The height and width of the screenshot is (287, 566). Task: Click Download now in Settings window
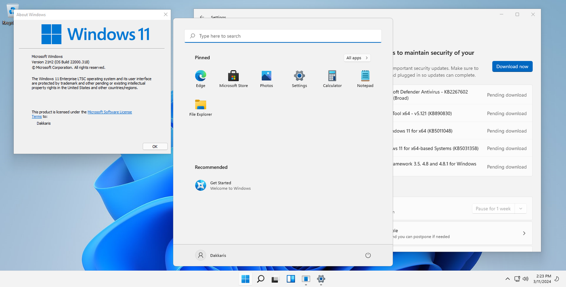point(512,67)
